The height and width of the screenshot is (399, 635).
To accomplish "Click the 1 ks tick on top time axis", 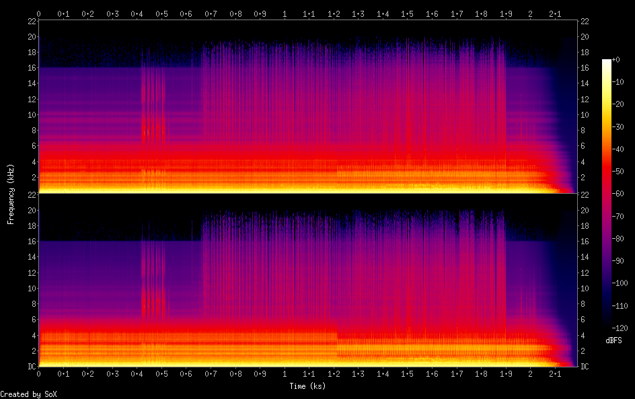I will (x=285, y=13).
